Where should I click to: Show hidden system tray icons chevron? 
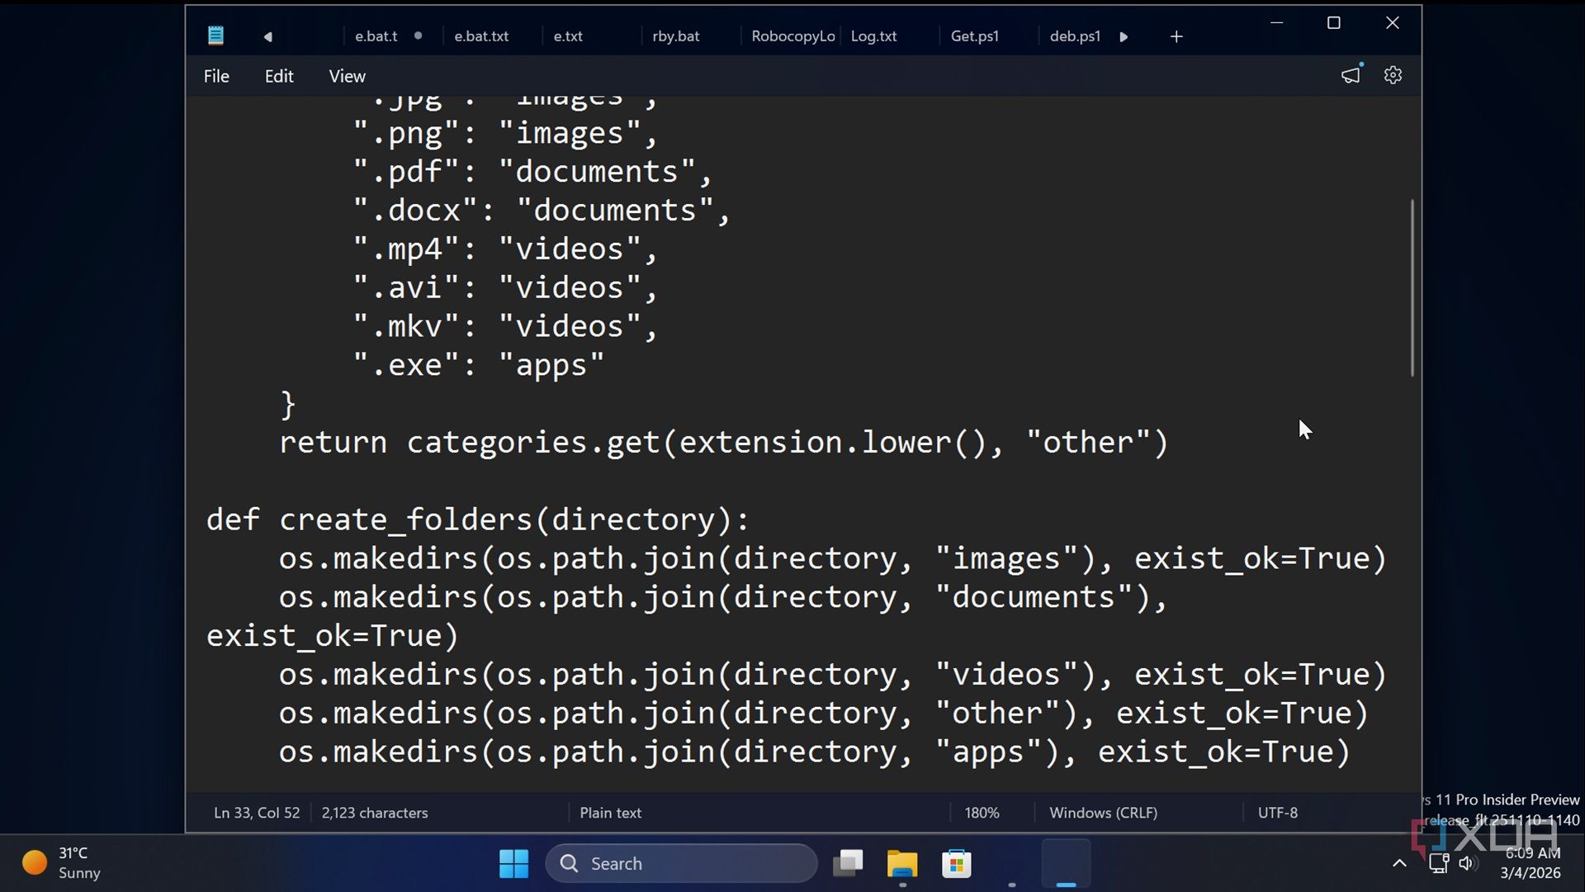pos(1399,864)
